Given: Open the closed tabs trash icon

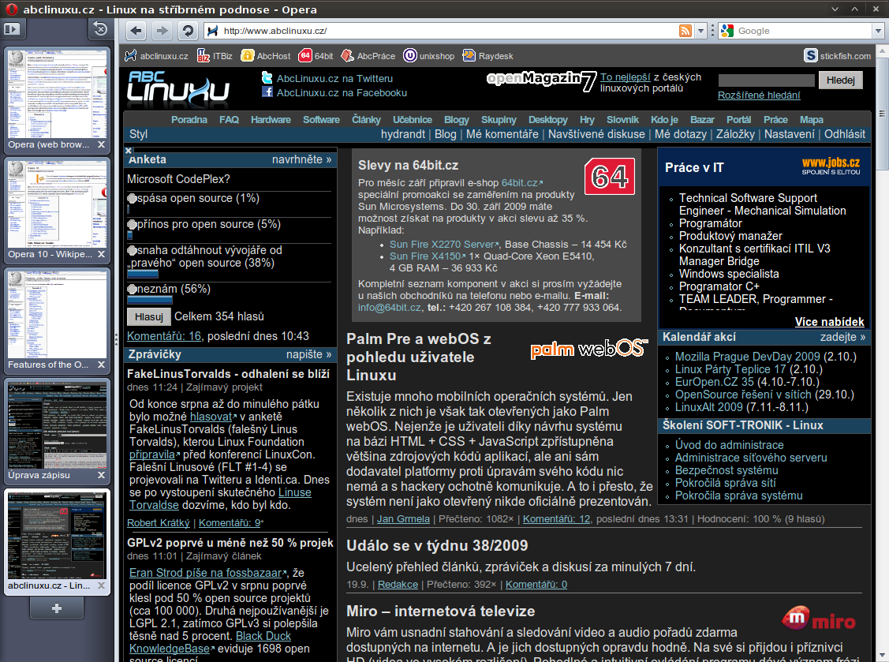Looking at the screenshot, I should click(x=100, y=29).
